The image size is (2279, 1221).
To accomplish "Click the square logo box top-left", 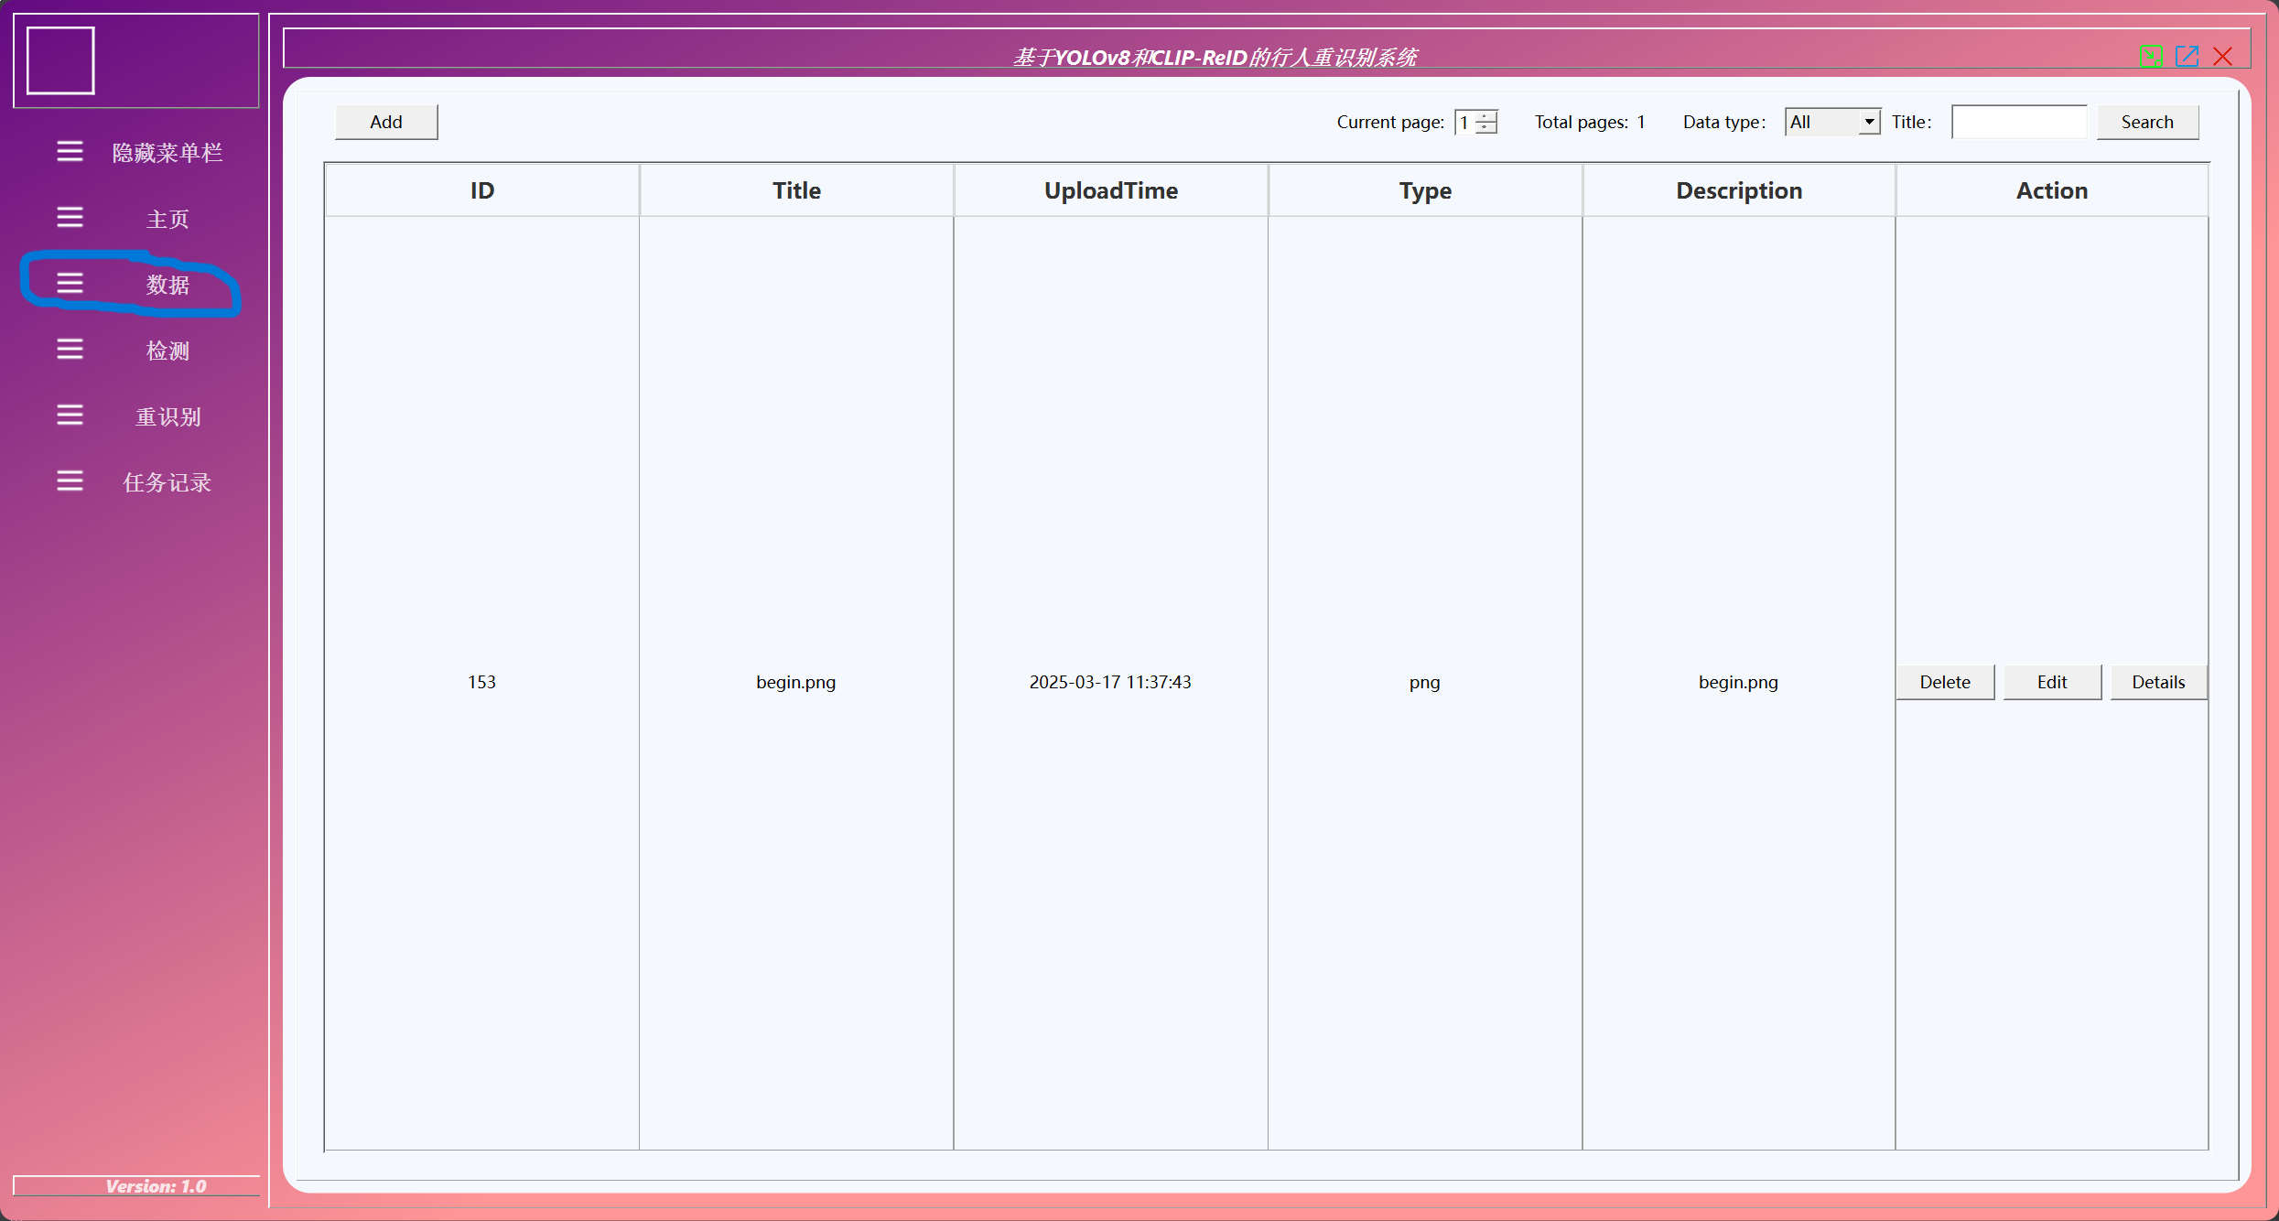I will (60, 60).
